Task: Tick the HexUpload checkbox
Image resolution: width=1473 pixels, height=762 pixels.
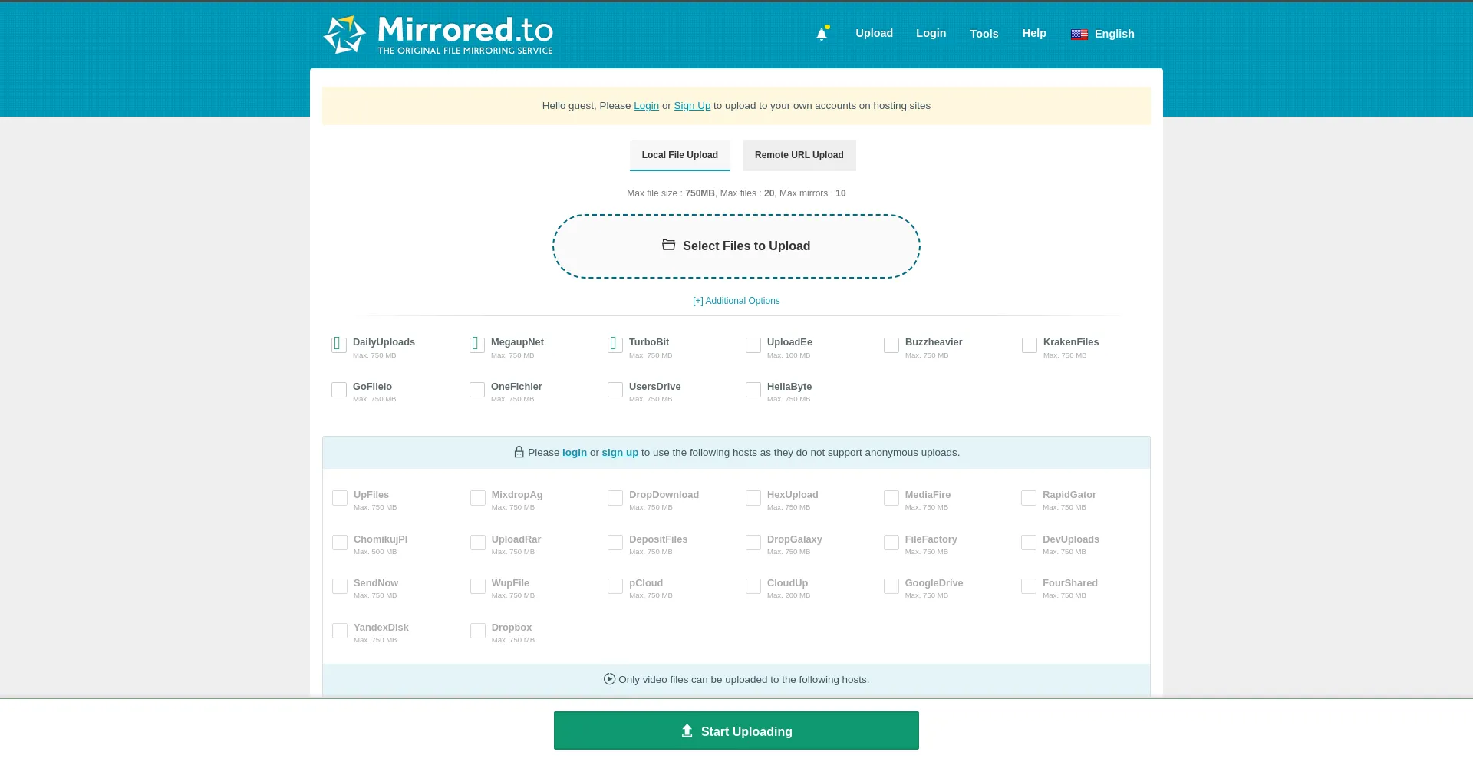Action: click(753, 498)
